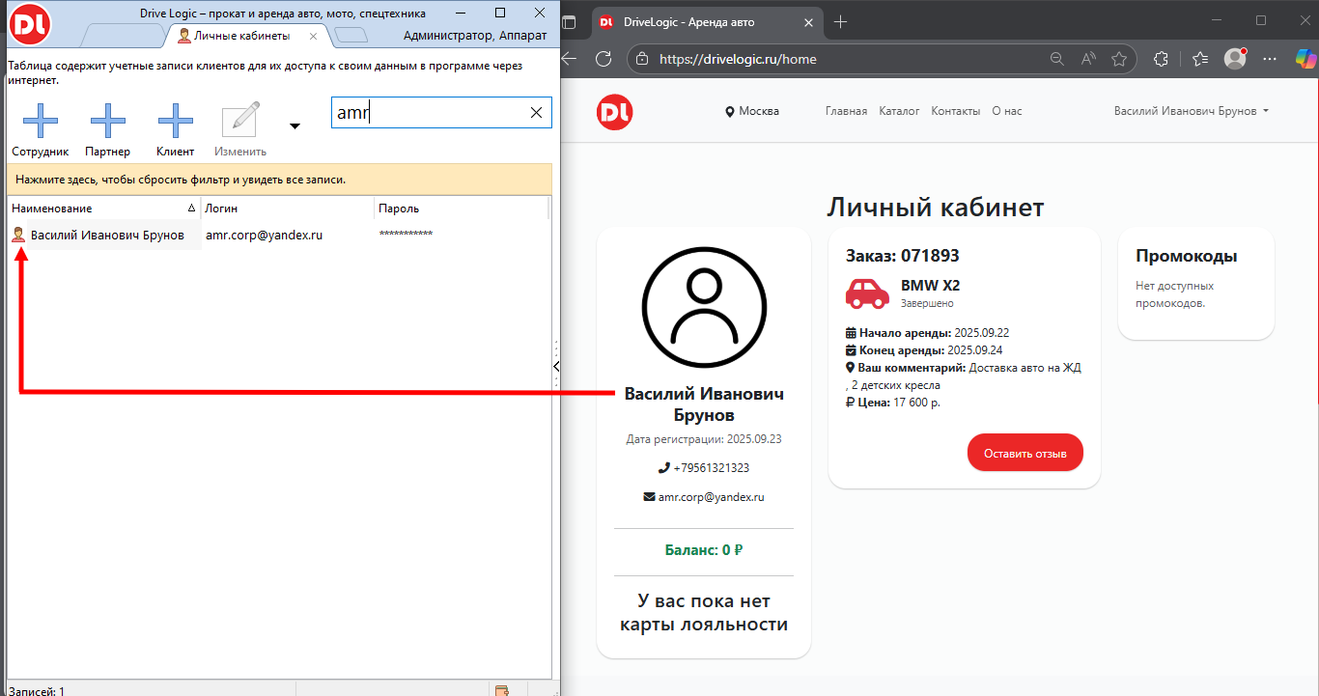Add a new Клиент account
Screen dimensions: 1319x696
click(175, 130)
